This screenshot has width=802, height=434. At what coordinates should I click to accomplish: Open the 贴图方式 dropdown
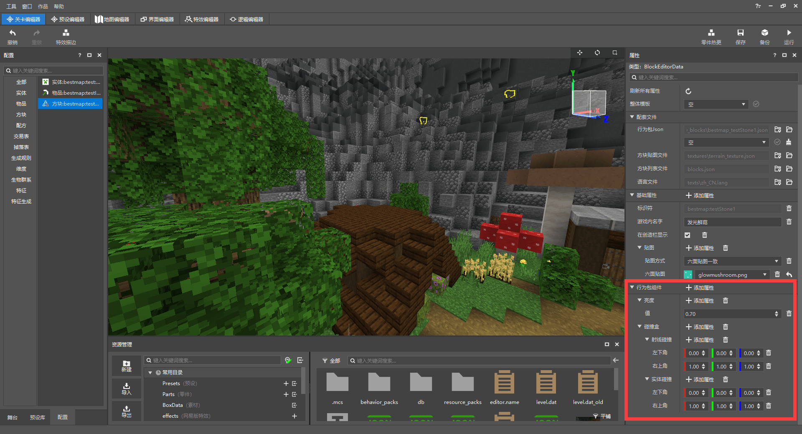click(x=733, y=261)
